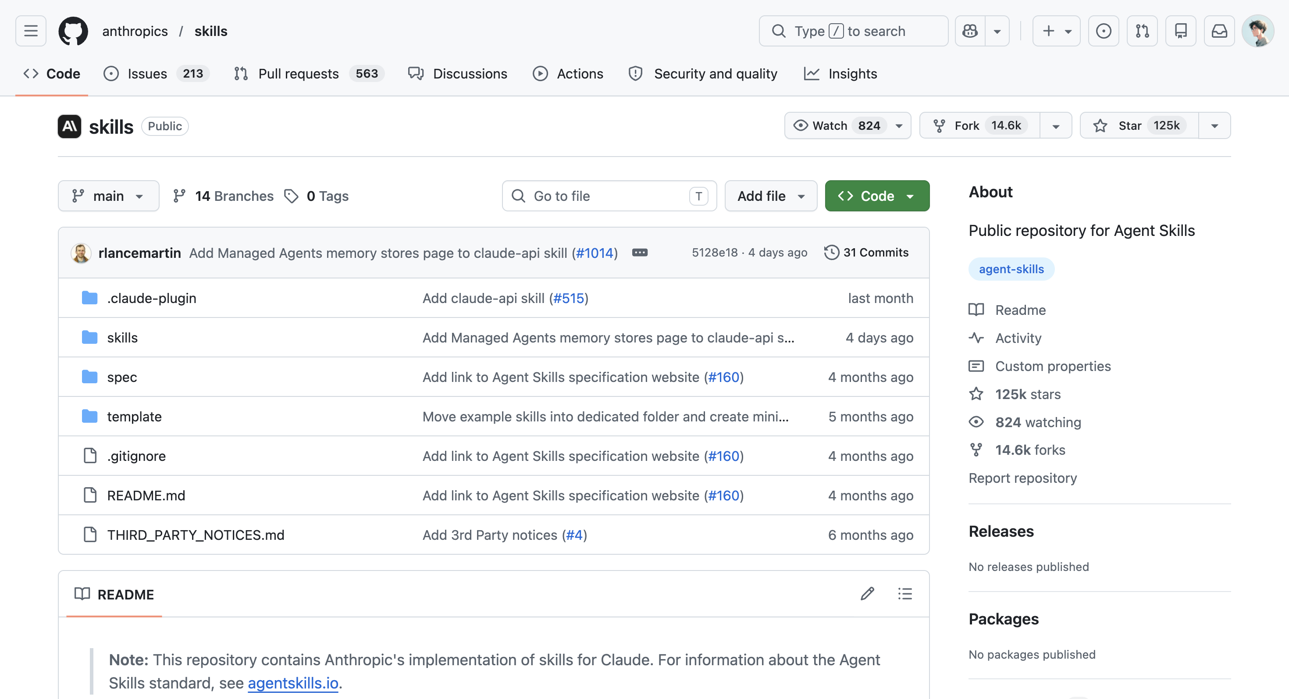Select the Code tab

pos(52,74)
